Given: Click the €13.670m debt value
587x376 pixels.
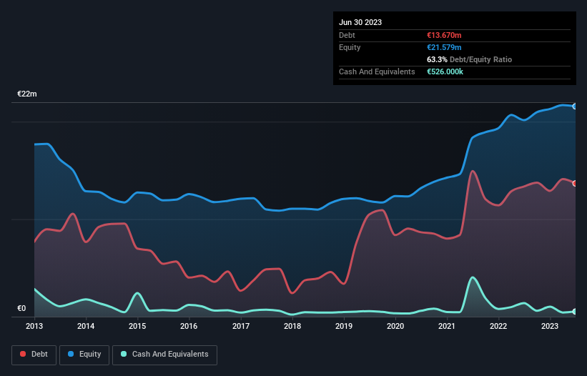Looking at the screenshot, I should pos(444,35).
